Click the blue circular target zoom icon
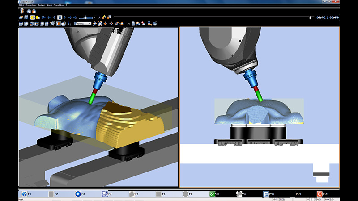 click(94, 24)
